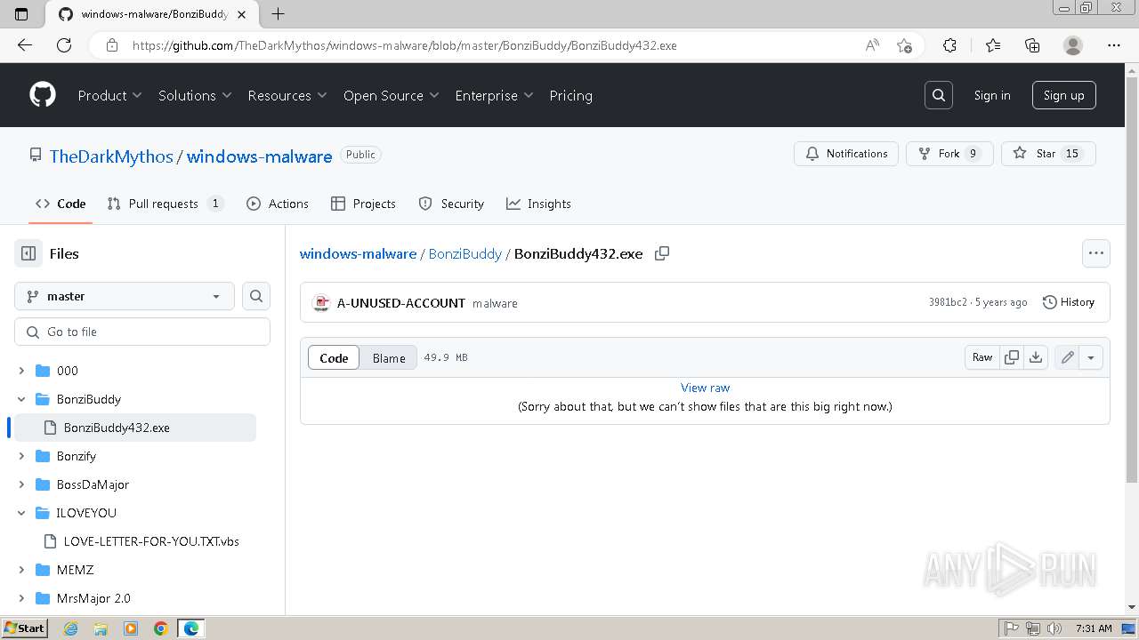Expand the 000 folder chevron

[21, 371]
